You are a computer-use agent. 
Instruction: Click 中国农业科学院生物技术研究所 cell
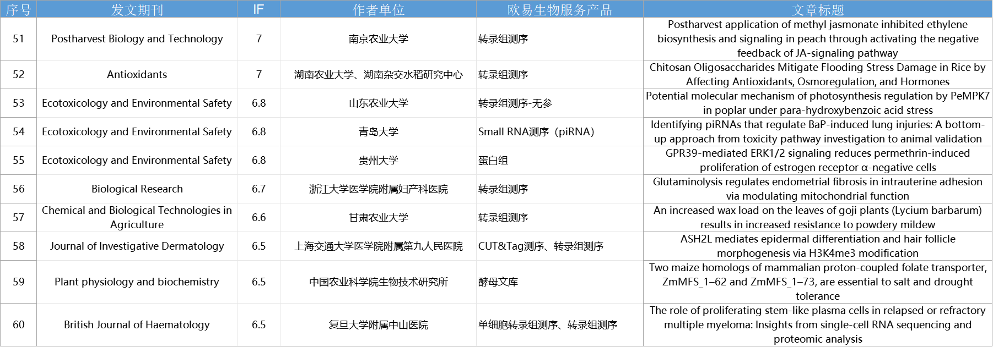[x=378, y=282]
